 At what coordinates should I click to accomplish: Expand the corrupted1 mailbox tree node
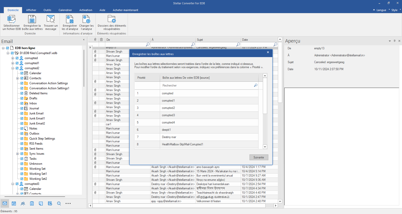pos(13,63)
